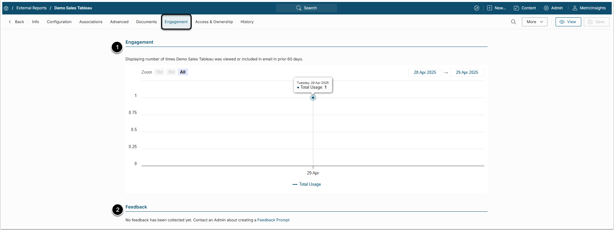
Task: Click the top Search field
Action: coord(307,8)
